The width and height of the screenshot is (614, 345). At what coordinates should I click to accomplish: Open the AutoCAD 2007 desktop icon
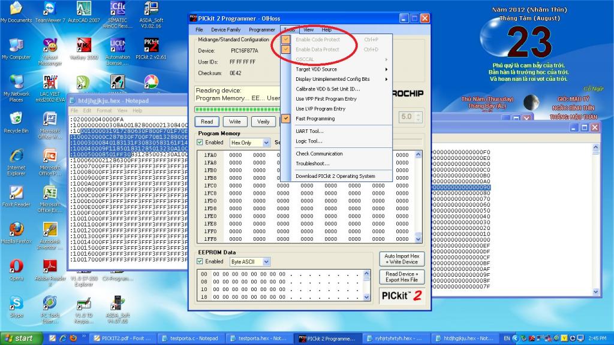point(83,10)
